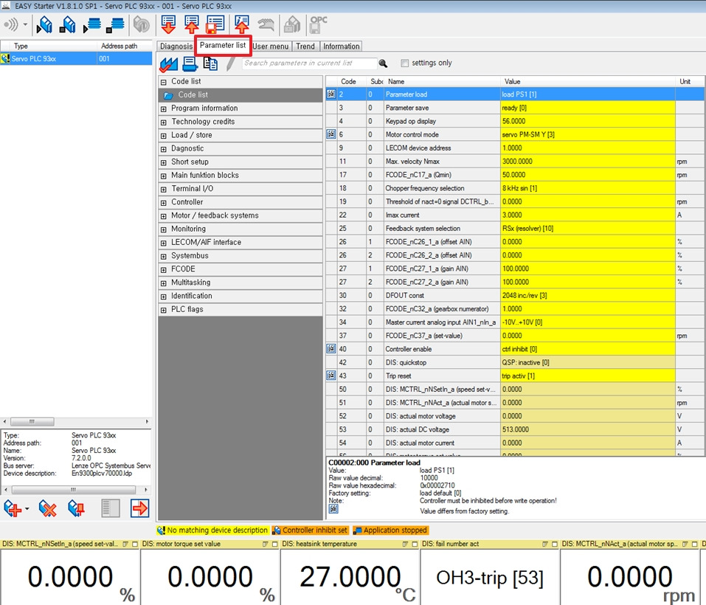The width and height of the screenshot is (706, 605).
Task: Click the magnifier search icon in parameter toolbar
Action: click(384, 64)
